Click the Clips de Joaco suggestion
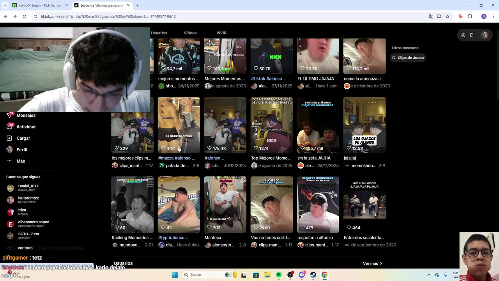This screenshot has height=281, width=499. click(x=408, y=58)
